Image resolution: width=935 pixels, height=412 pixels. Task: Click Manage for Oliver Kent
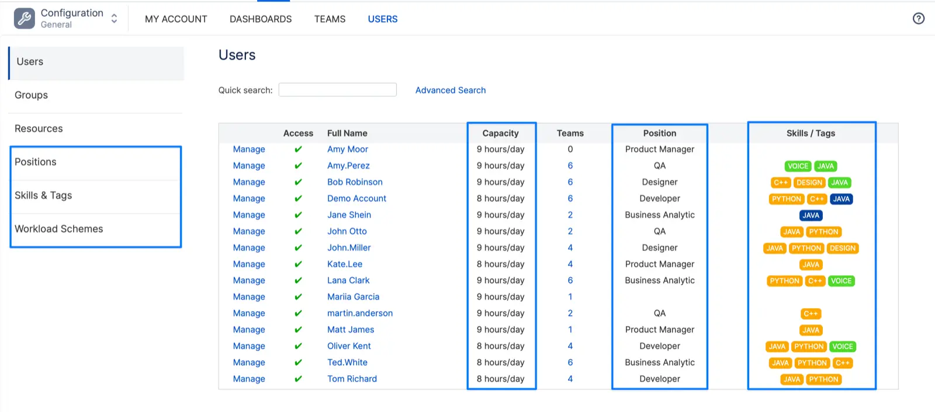[249, 346]
